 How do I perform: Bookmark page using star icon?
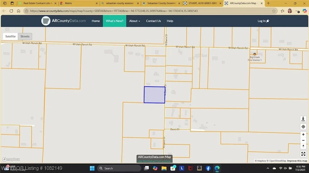pos(274,11)
